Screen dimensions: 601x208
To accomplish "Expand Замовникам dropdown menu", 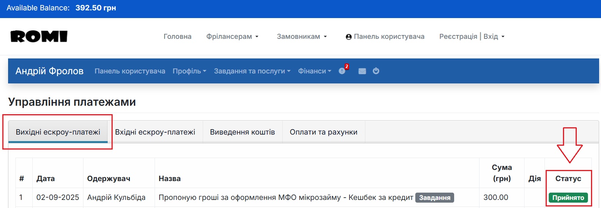I will coord(302,37).
